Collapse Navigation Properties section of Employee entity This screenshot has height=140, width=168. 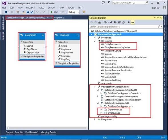pos(56,63)
